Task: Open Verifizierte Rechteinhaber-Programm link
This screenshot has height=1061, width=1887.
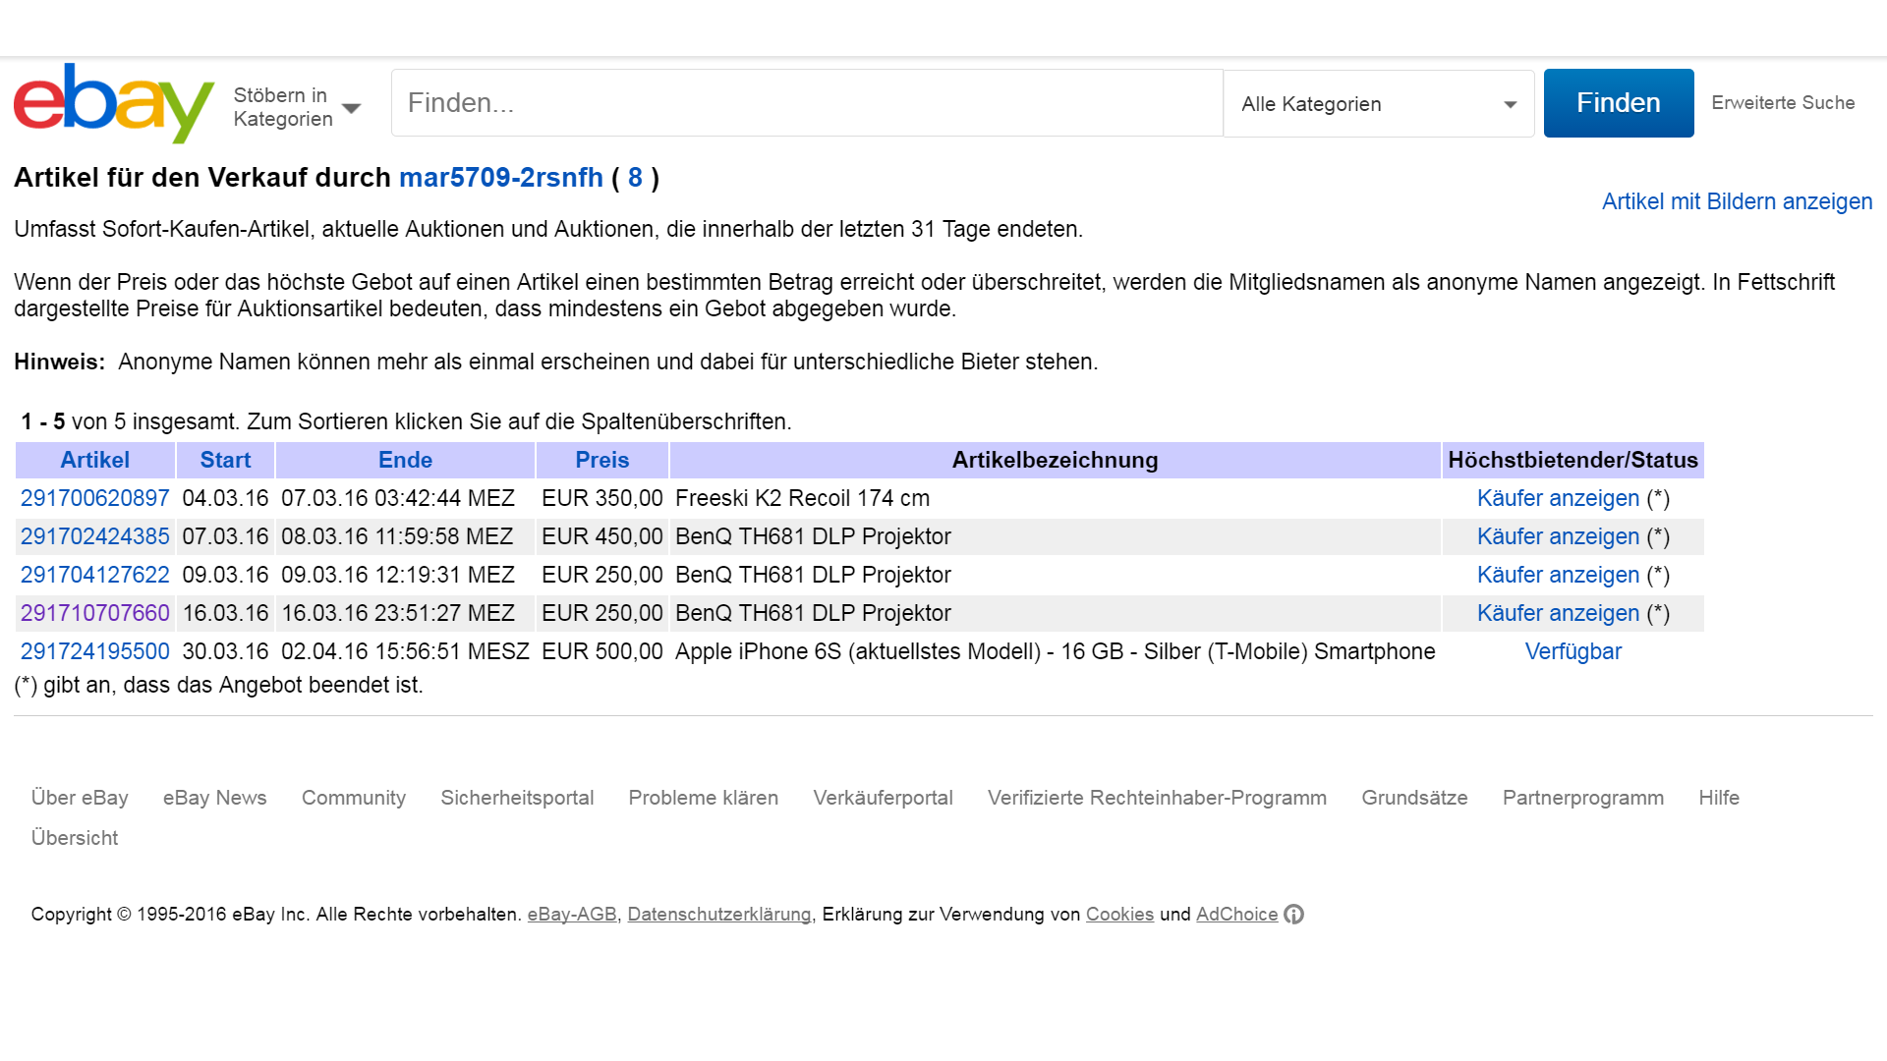Action: (1157, 798)
